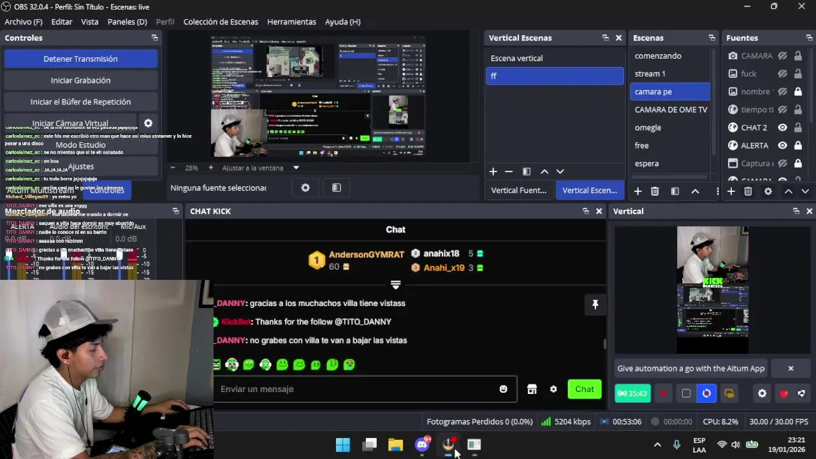This screenshot has height=459, width=816.
Task: Float the Controles dock panel
Action: [154, 38]
